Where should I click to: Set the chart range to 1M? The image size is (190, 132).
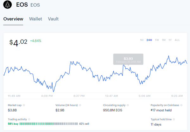(x=164, y=40)
